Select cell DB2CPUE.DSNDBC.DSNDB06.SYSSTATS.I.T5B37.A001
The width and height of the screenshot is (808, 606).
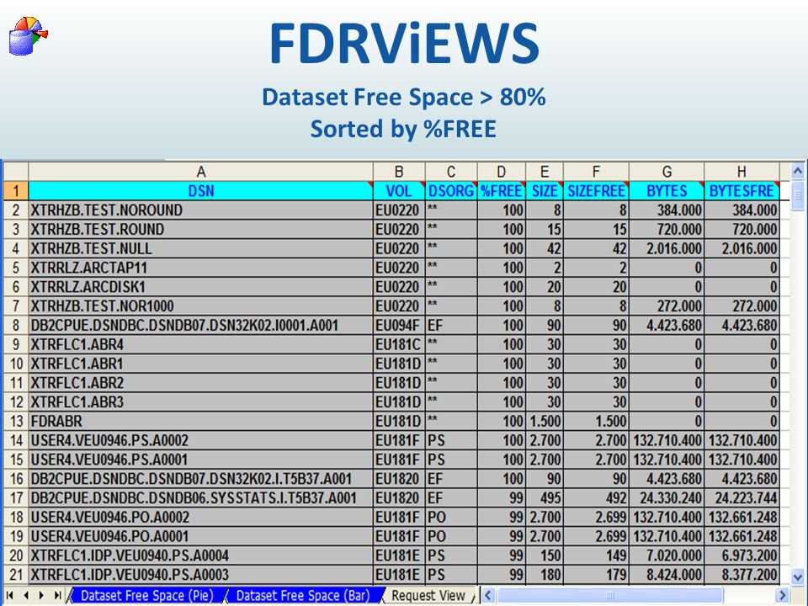201,497
